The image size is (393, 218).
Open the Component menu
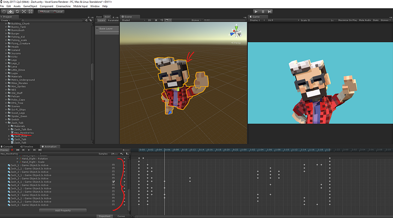(x=46, y=6)
